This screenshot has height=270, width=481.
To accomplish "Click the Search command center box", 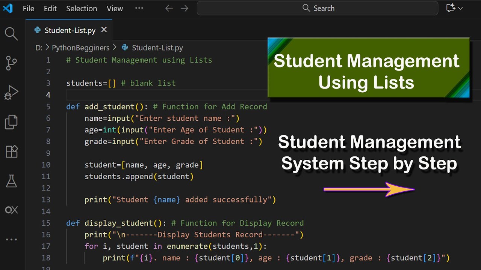I will point(318,8).
